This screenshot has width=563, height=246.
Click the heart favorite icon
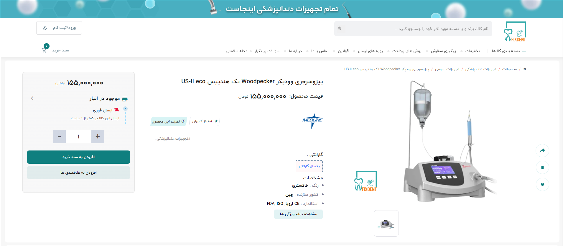pos(542,185)
